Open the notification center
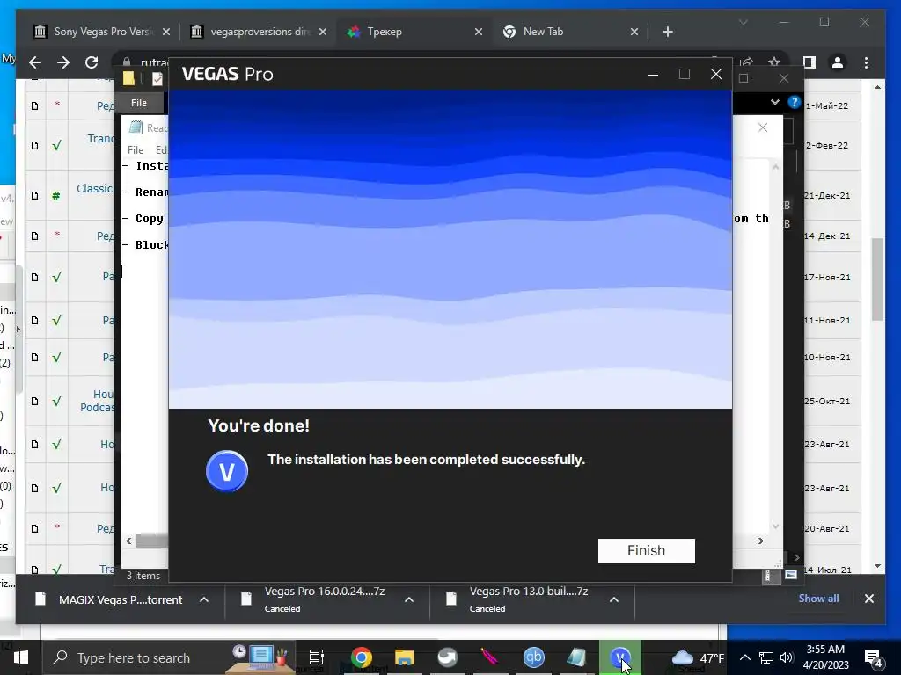Screen dimensions: 901x675 pos(873,657)
